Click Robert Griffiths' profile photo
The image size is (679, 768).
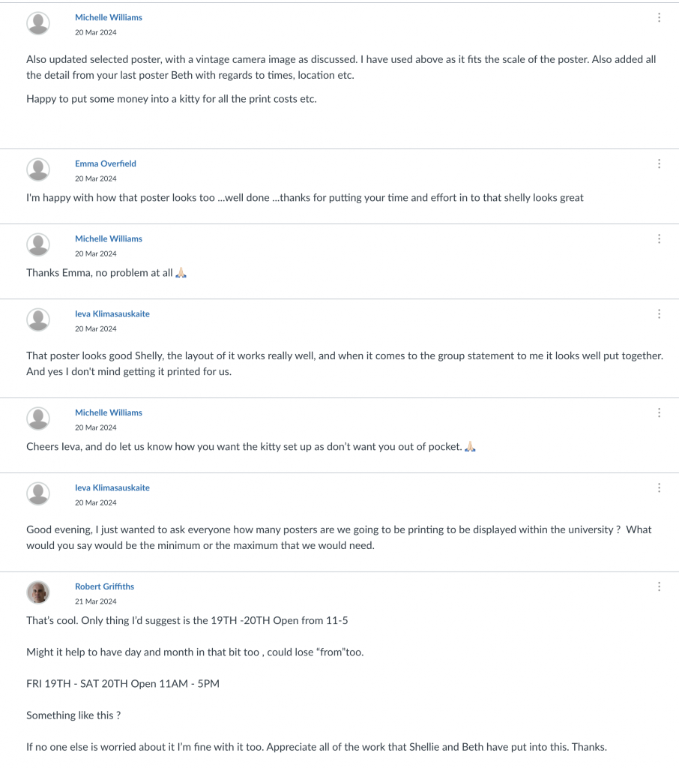tap(38, 592)
